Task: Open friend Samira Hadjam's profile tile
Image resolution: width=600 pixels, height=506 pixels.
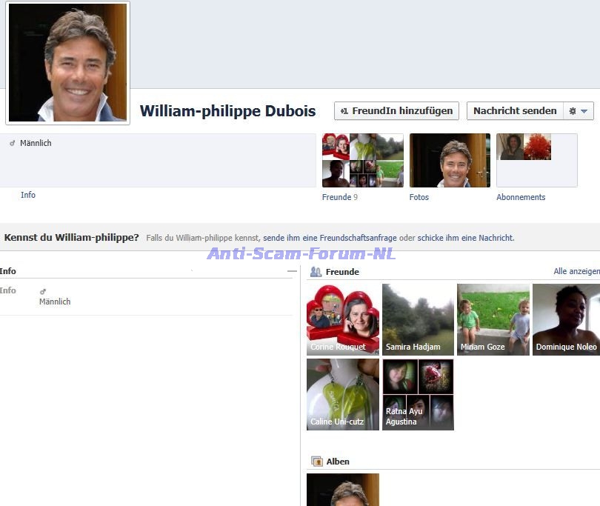Action: tap(418, 319)
